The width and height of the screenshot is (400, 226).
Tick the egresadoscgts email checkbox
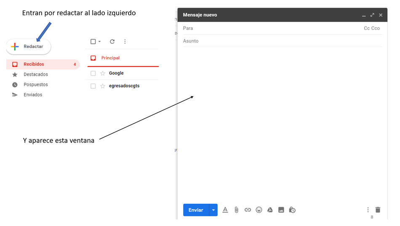coord(93,86)
